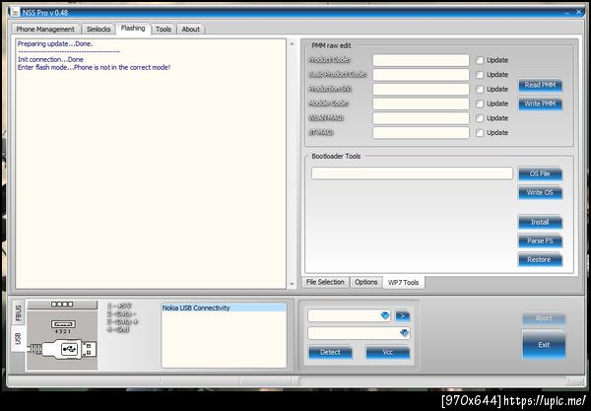Enable Update for Product Code

[x=480, y=60]
